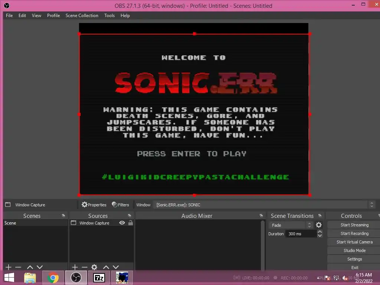
Task: Click Exit in Controls
Action: (354, 267)
